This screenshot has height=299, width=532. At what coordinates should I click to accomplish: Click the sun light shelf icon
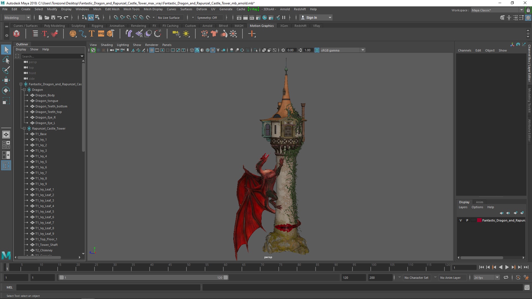click(186, 34)
